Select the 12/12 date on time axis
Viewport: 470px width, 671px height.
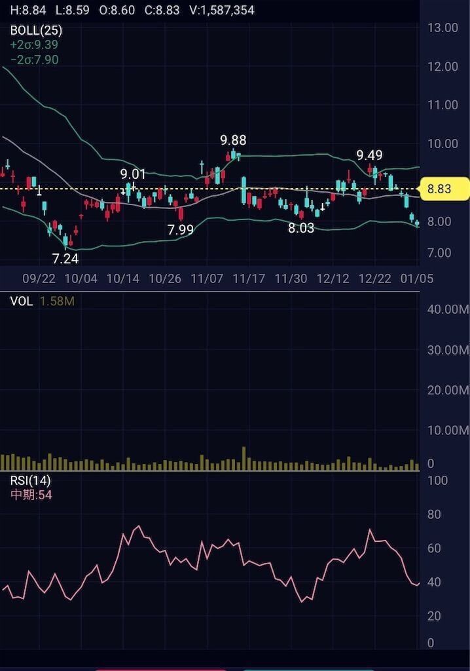pyautogui.click(x=333, y=278)
